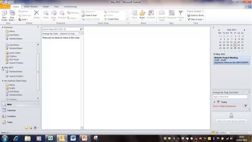Click the Windows Start button
252x142 pixels.
click(x=4, y=138)
